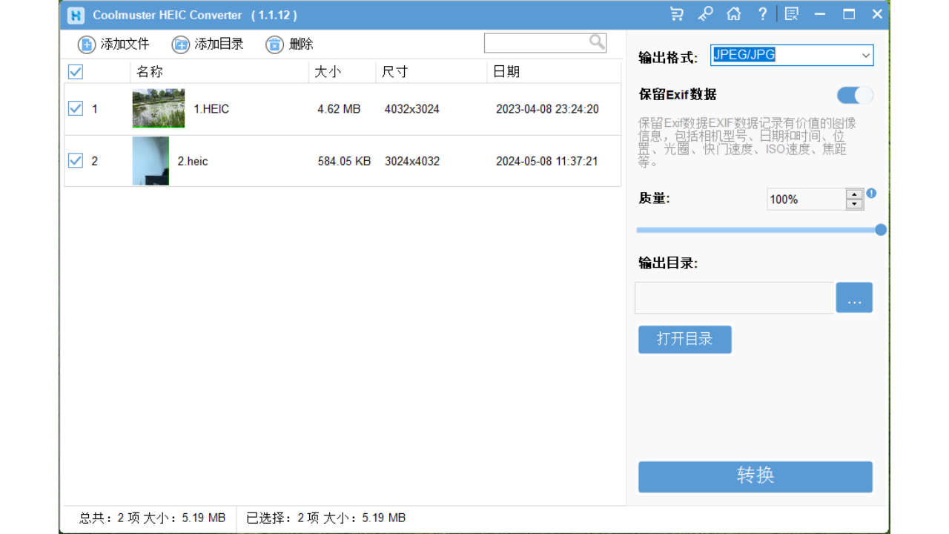Click the 4032x3024 dimension cell
Screen dimensions: 949x534
pyautogui.click(x=412, y=109)
